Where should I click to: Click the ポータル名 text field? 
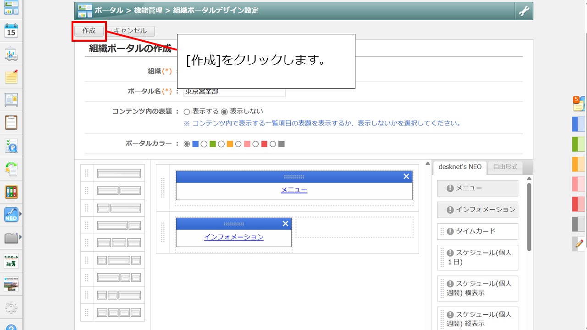pos(234,92)
